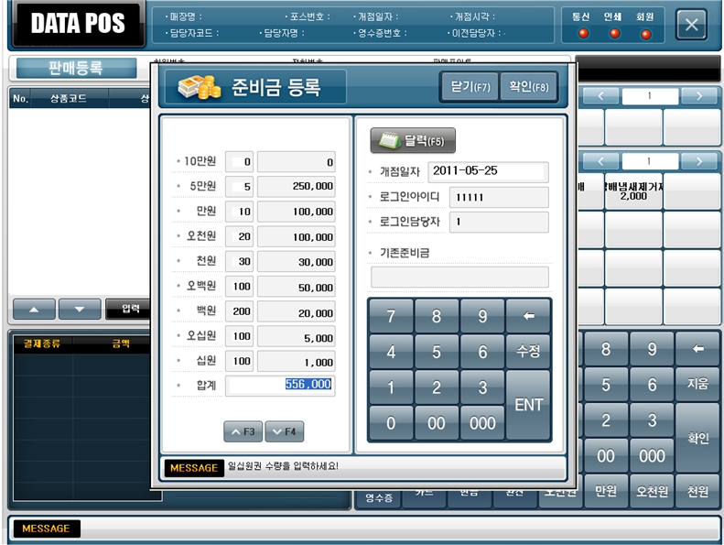Screen dimensions: 724x545
Task: Click the up triangle below product list
Action: point(34,309)
